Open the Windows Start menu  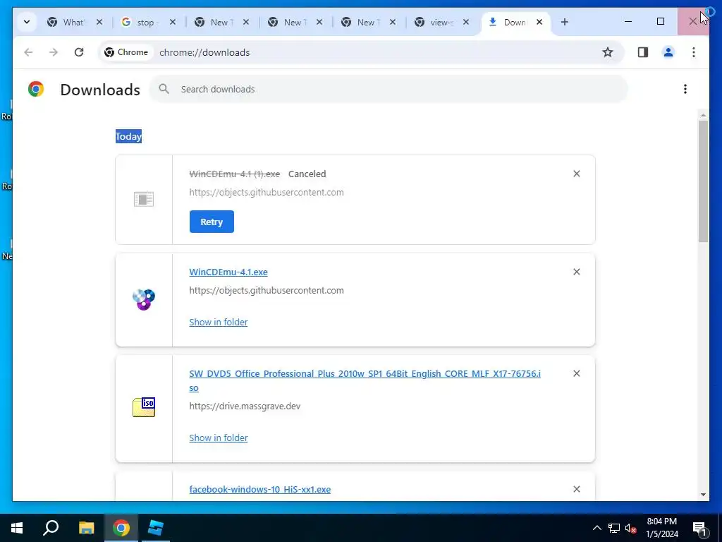pos(17,528)
